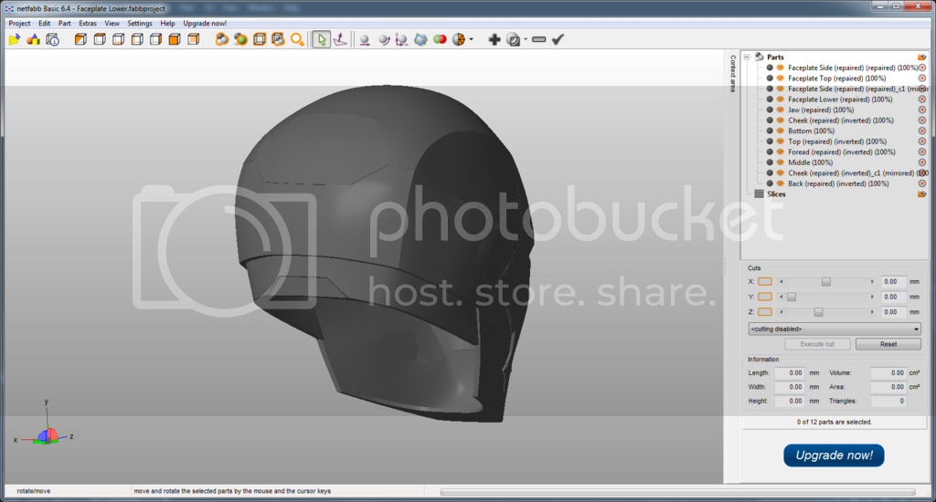Click the add part folder icon in the Parts row
The height and width of the screenshot is (502, 936).
921,58
